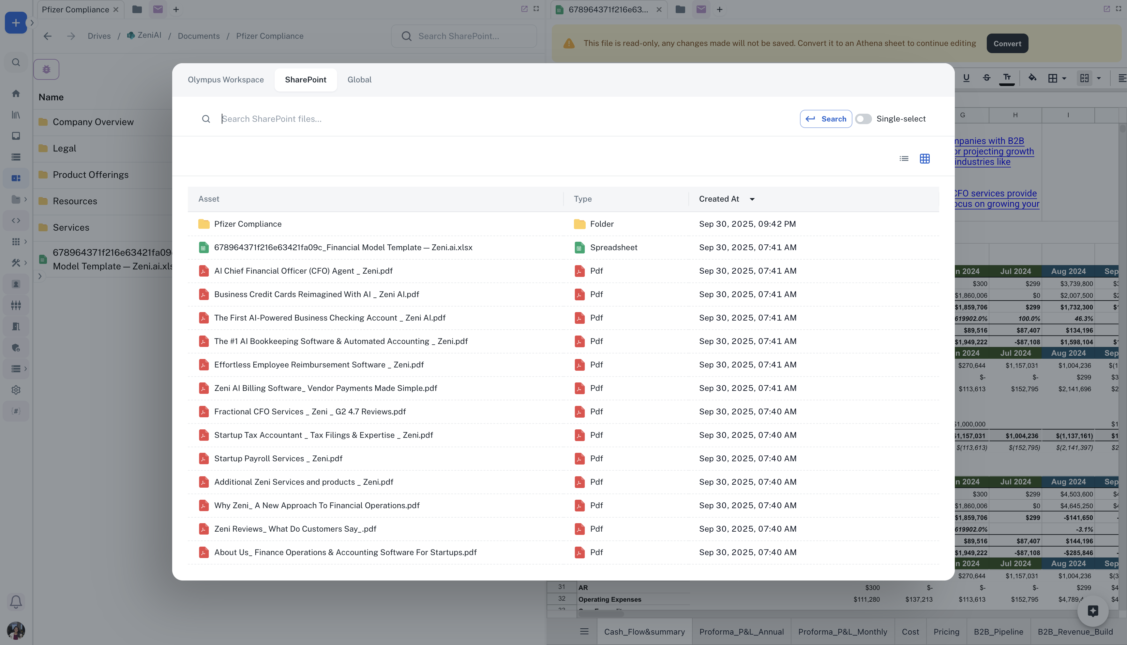The height and width of the screenshot is (645, 1127).
Task: Click the underline formatting icon
Action: click(966, 78)
